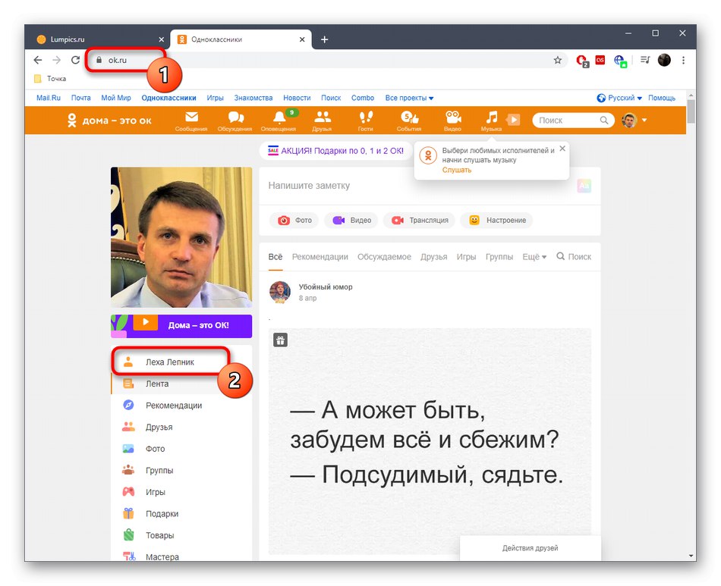Image resolution: width=721 pixels, height=586 pixels.
Task: Open События in the top toolbar
Action: click(409, 121)
